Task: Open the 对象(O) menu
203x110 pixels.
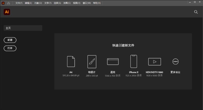Action: click(38, 3)
